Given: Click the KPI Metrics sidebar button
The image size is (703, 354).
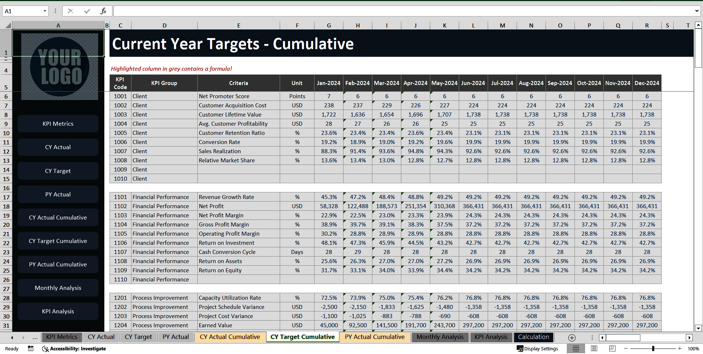Looking at the screenshot, I should pyautogui.click(x=58, y=124).
